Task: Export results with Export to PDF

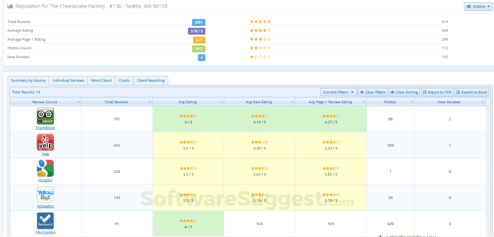Action: [437, 92]
